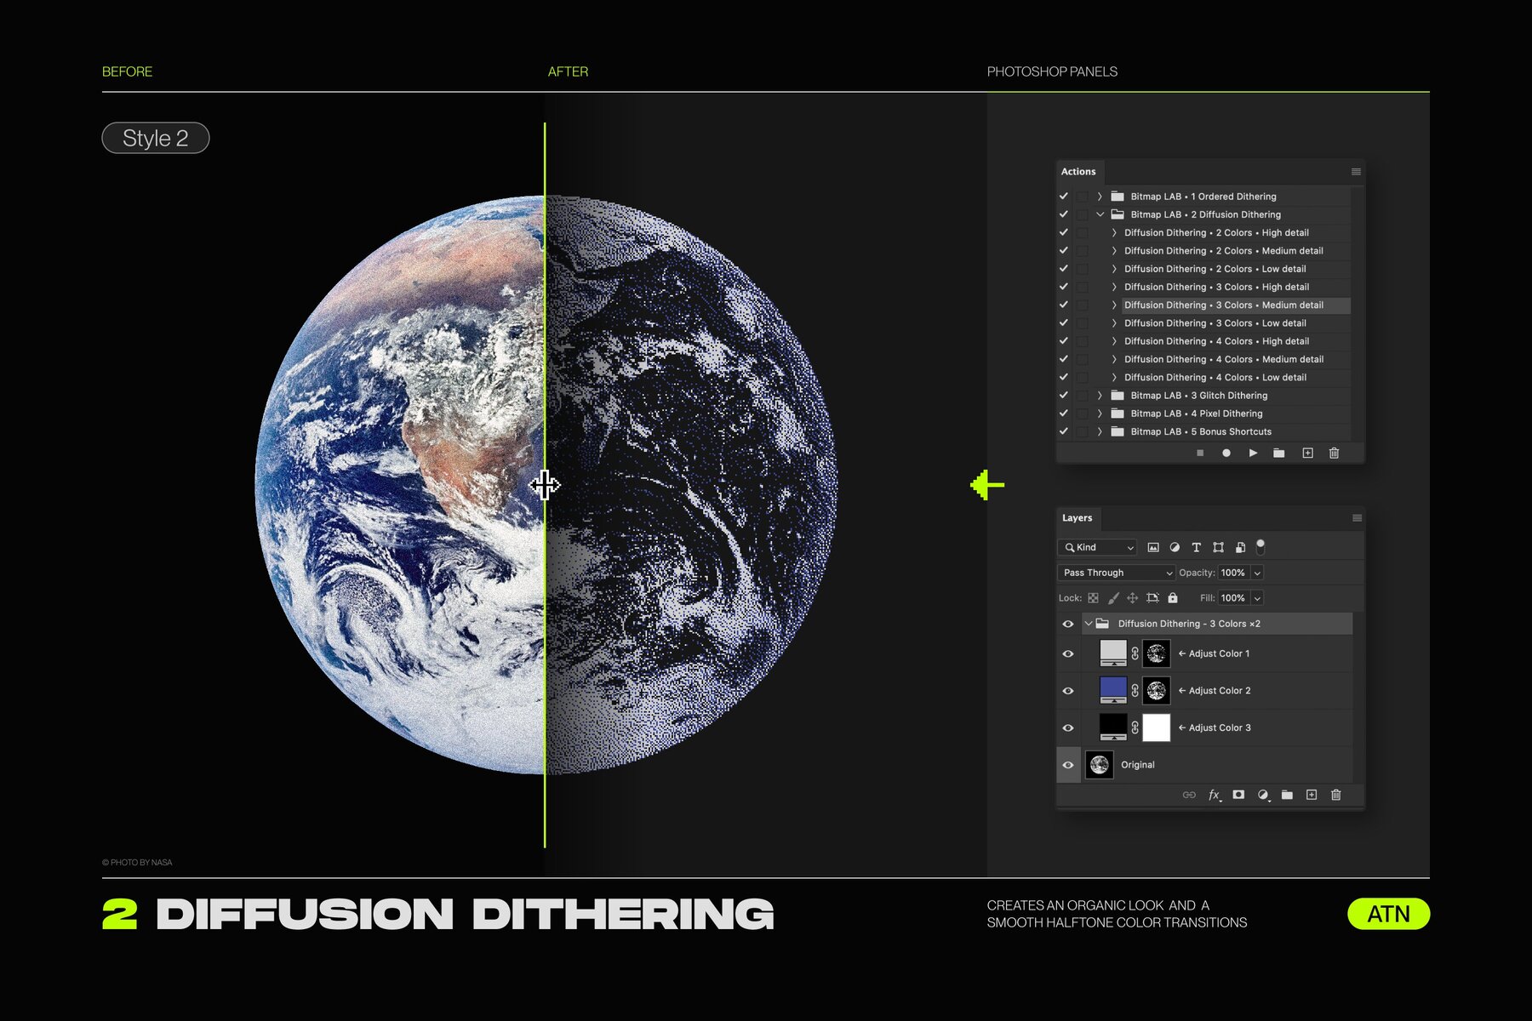This screenshot has height=1021, width=1532.
Task: Click the ATN button
Action: click(x=1389, y=914)
